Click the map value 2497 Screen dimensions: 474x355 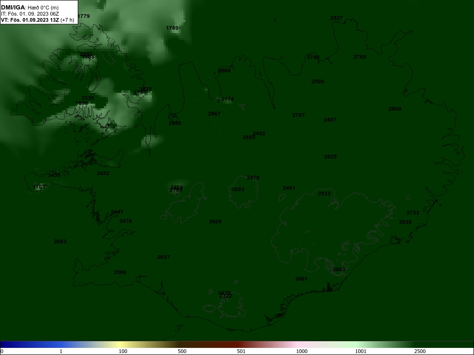pyautogui.click(x=330, y=120)
